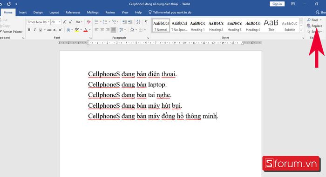Open Change Case dropdown
Image resolution: width=326 pixels, height=177 pixels.
coord(79,22)
